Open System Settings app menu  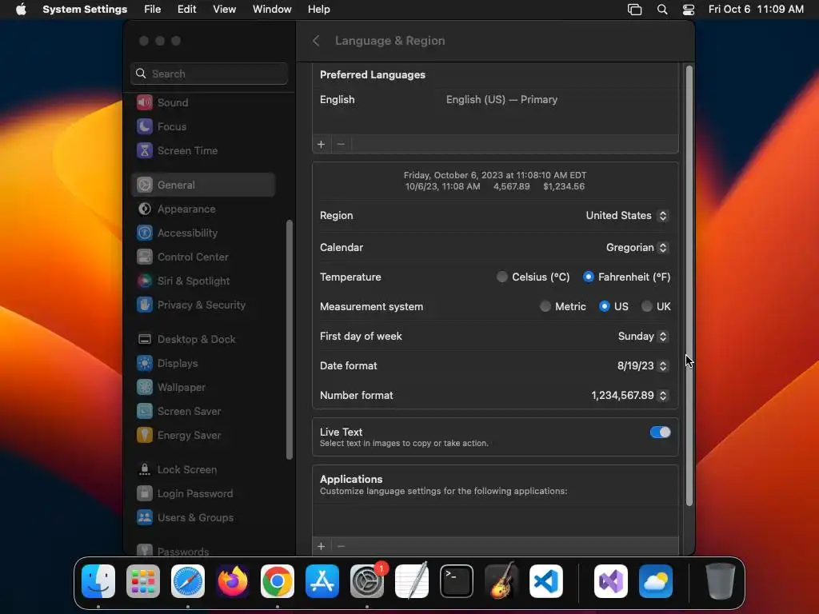coord(85,10)
